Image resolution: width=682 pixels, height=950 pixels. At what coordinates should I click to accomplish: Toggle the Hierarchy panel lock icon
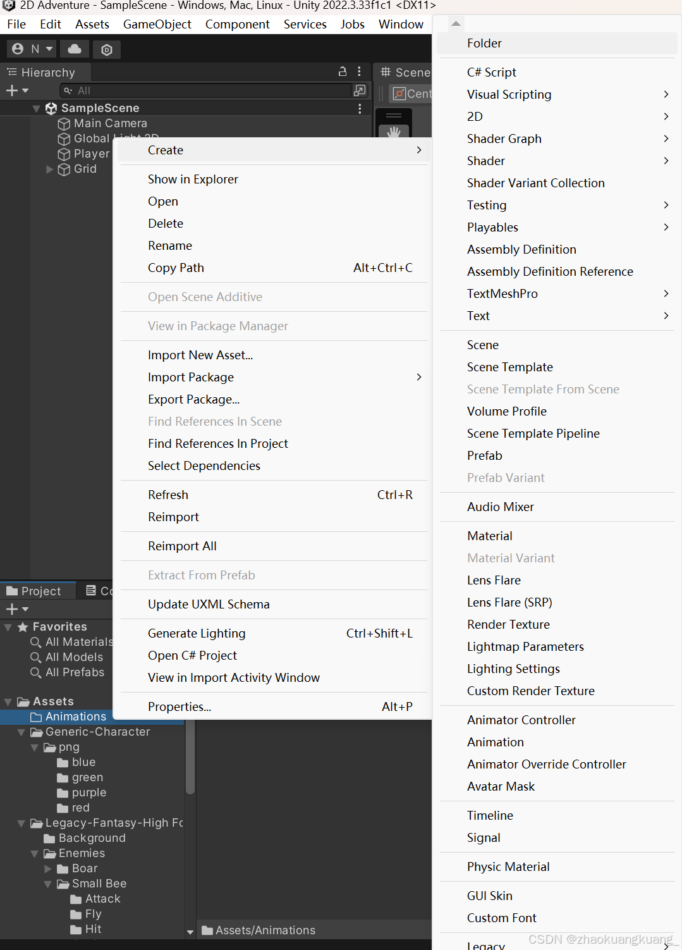(x=343, y=71)
